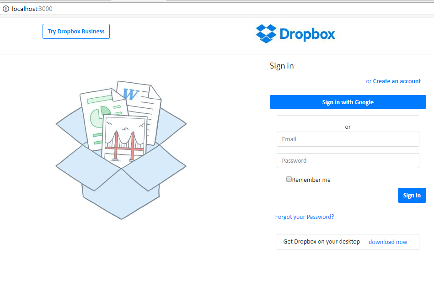Click the info icon in the address bar
The width and height of the screenshot is (434, 292).
6,8
